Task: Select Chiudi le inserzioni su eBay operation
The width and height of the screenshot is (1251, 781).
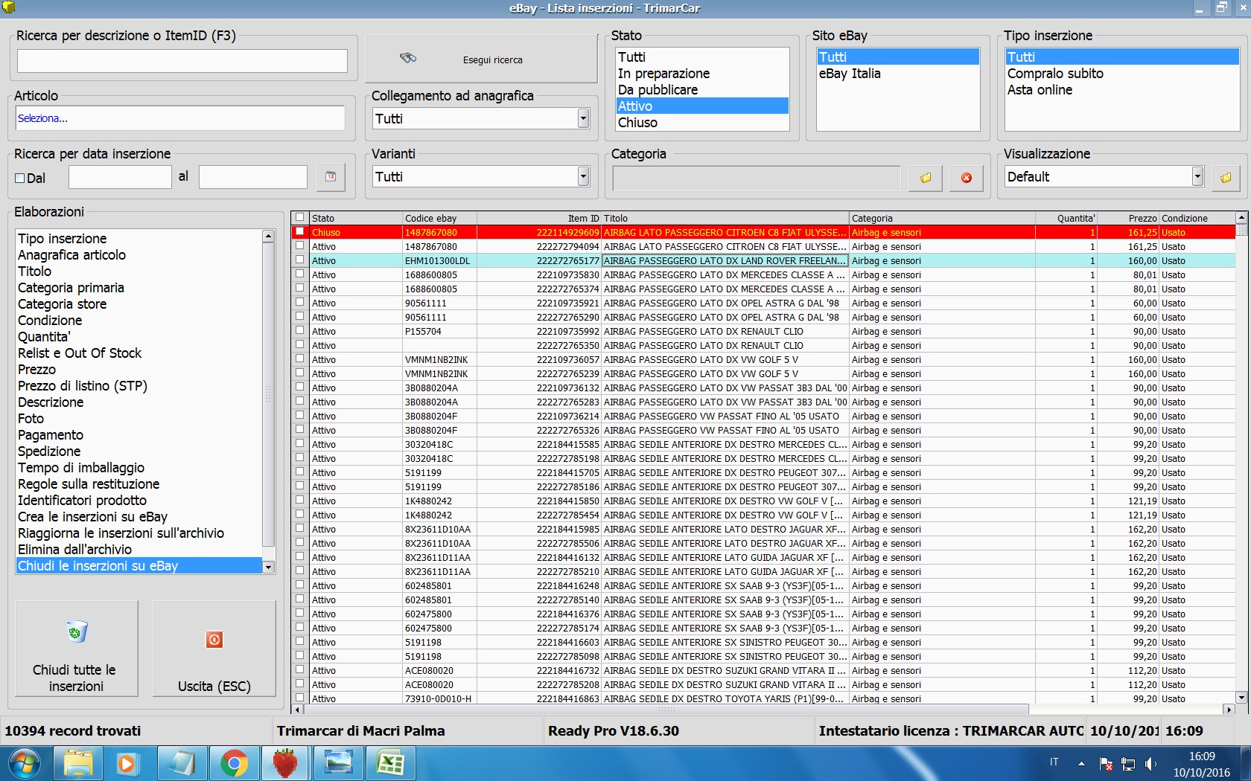Action: (x=139, y=566)
